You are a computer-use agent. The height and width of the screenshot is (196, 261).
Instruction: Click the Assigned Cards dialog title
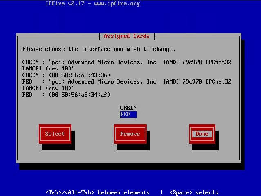127,36
